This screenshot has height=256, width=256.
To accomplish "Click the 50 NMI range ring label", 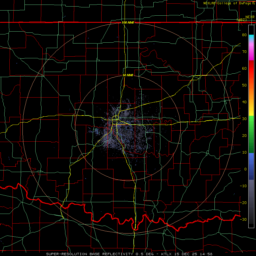I will 128,75.
